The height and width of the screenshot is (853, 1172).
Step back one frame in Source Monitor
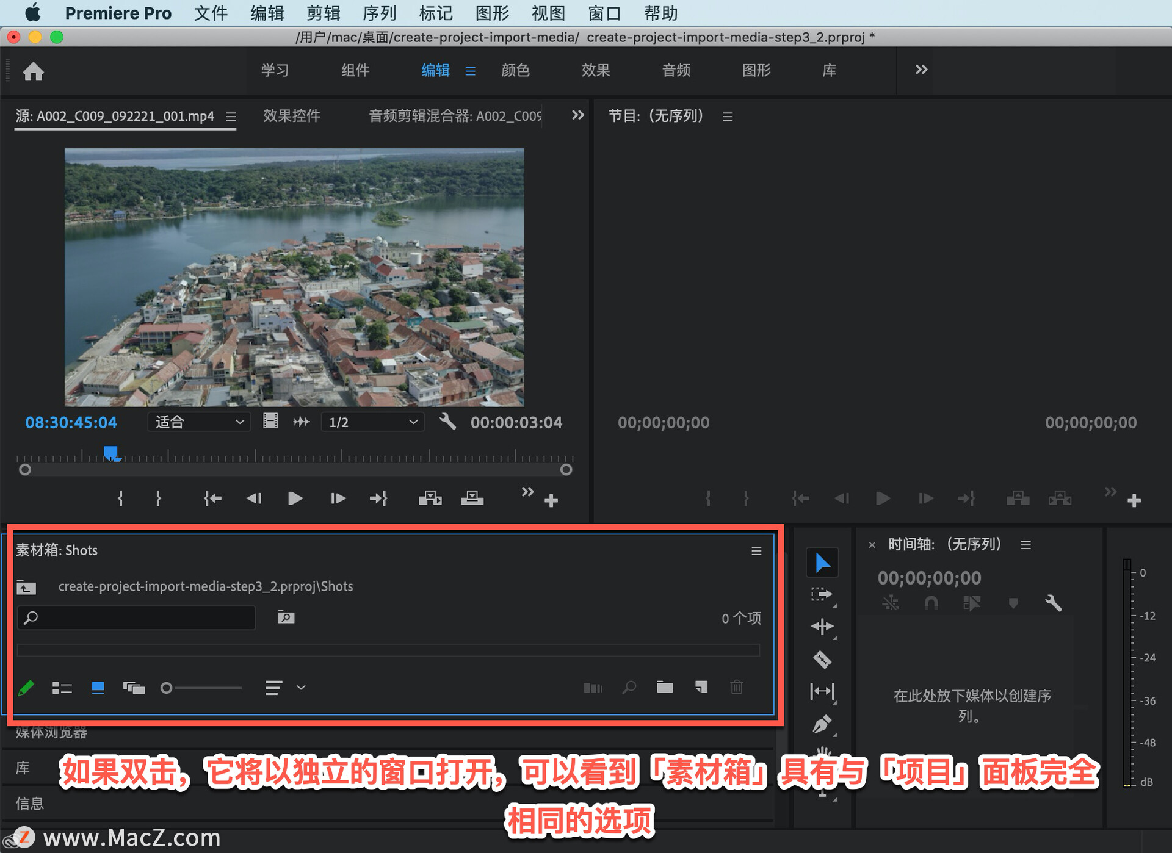[x=254, y=498]
